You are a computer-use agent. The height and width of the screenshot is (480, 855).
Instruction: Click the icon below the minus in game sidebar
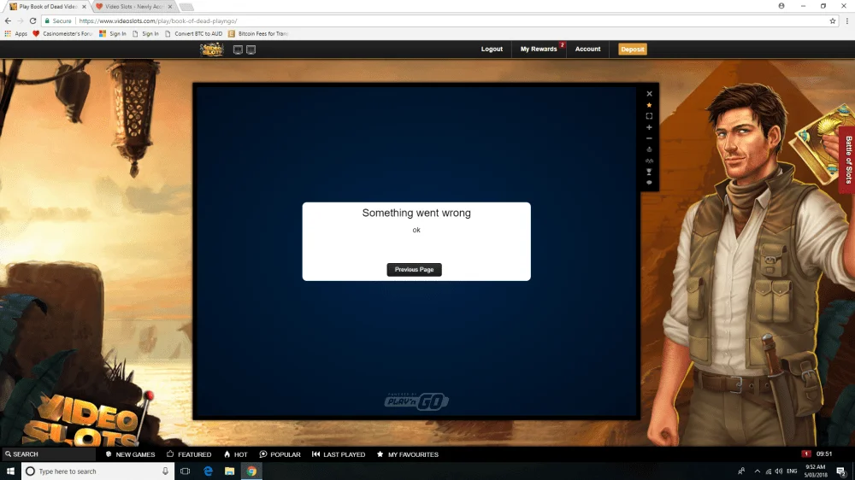pos(649,149)
